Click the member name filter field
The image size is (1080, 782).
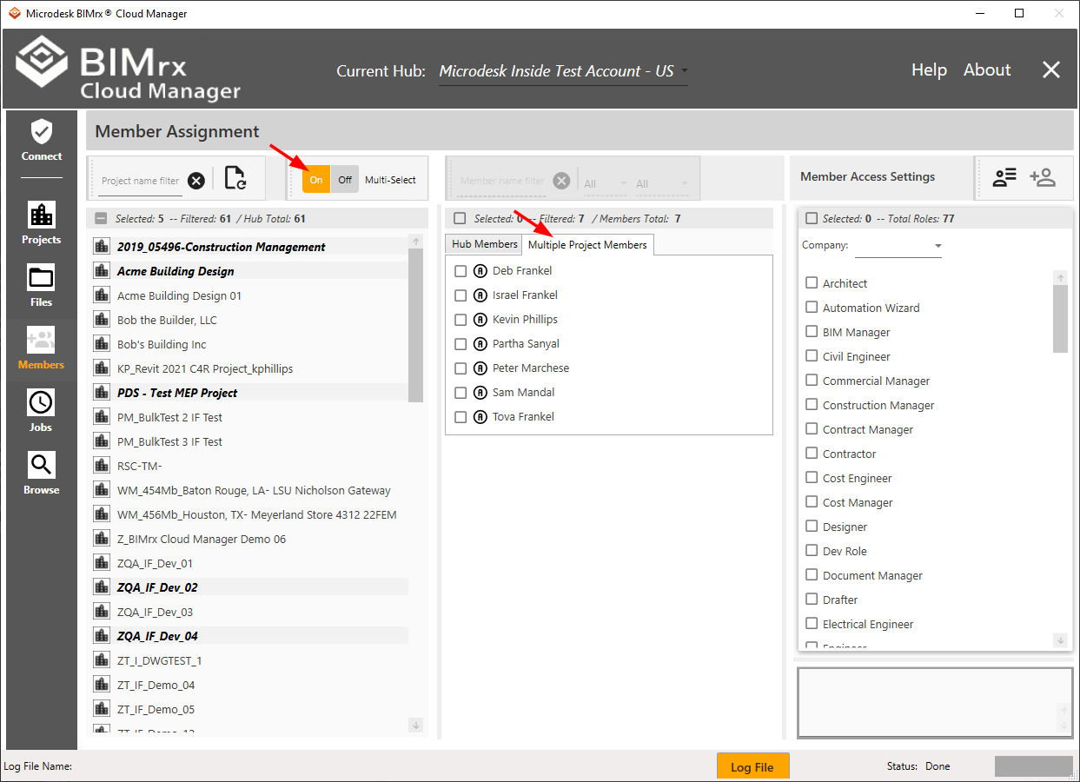502,181
